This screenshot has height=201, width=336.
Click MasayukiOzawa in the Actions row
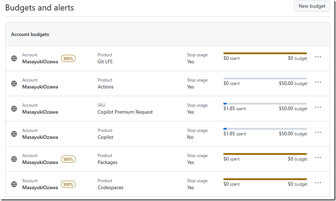click(40, 87)
